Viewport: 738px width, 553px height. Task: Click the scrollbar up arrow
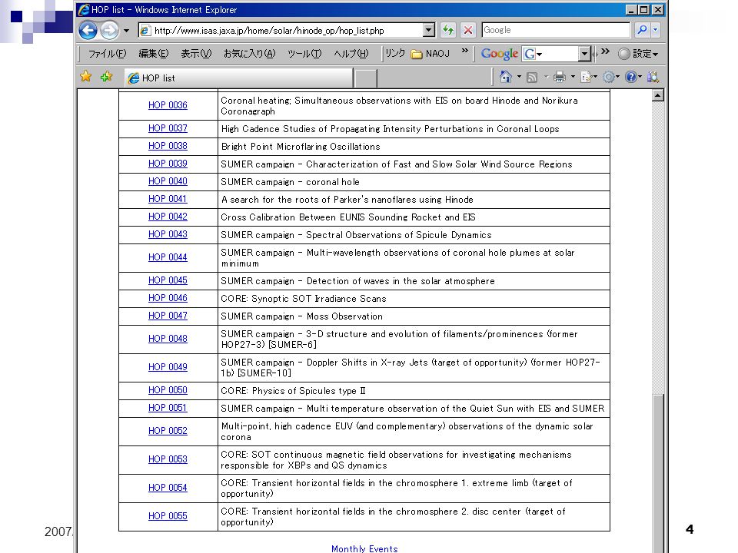click(x=657, y=95)
